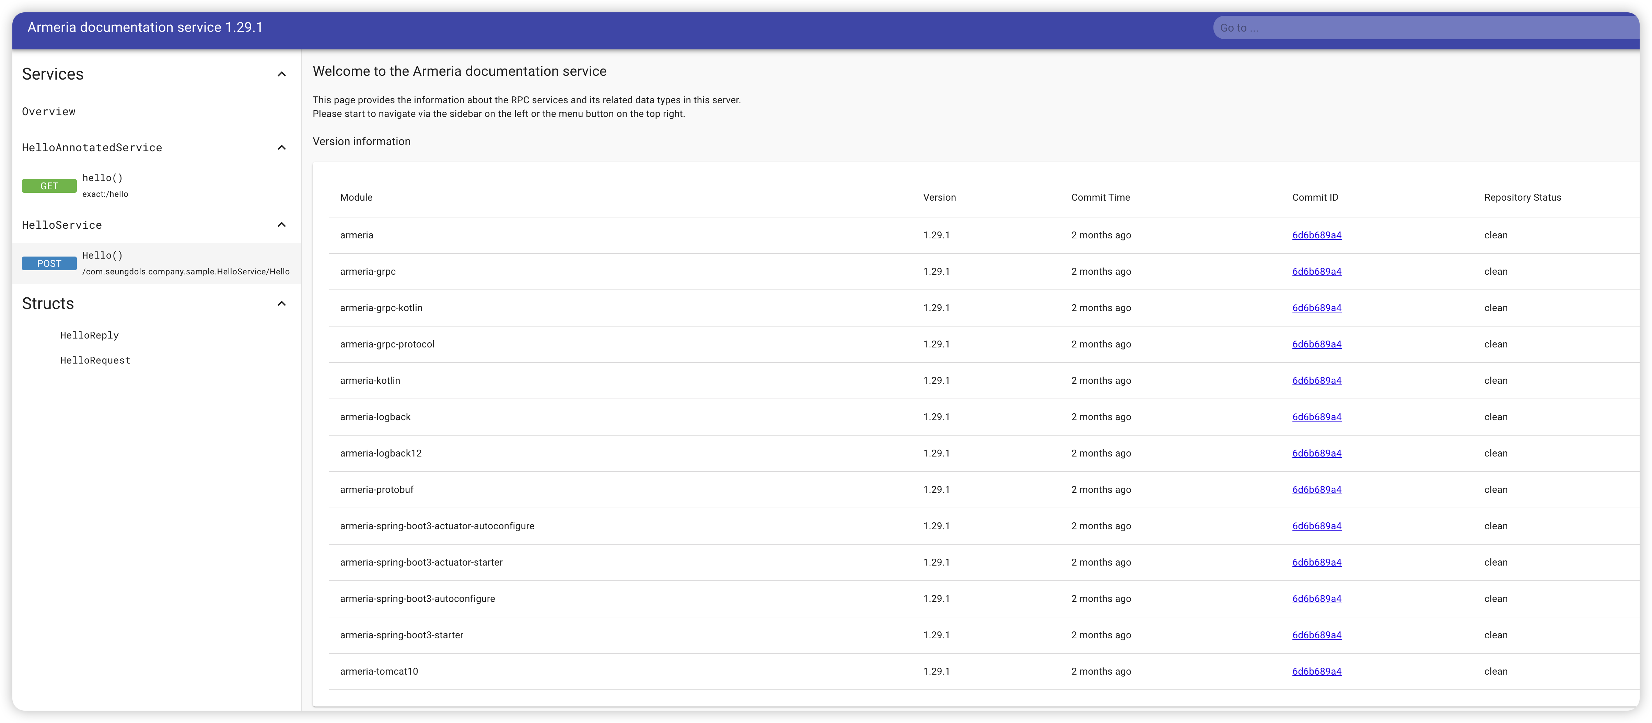Open the hello() GET endpoint
Viewport: 1652px width, 723px height.
pos(103,178)
